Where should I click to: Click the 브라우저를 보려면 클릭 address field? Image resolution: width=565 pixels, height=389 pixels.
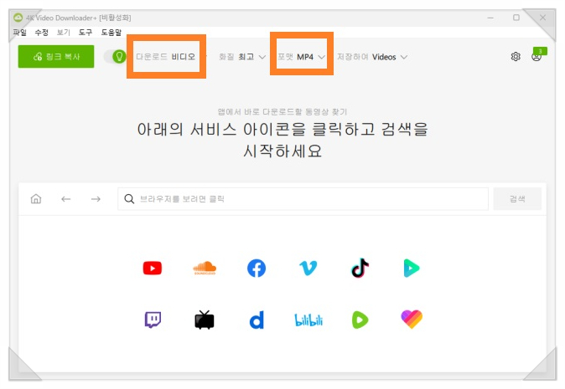[303, 199]
